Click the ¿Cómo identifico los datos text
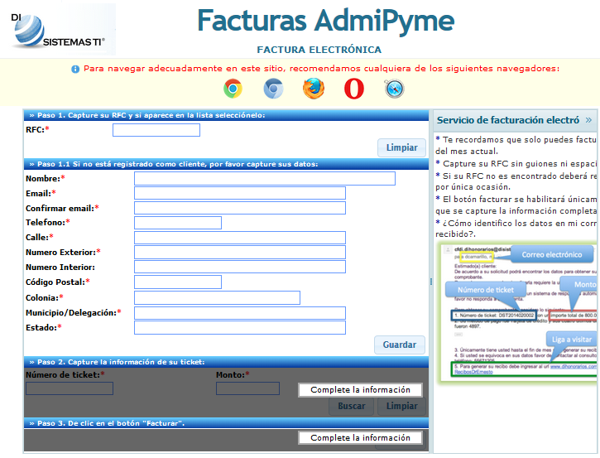The height and width of the screenshot is (458, 600). click(x=516, y=229)
